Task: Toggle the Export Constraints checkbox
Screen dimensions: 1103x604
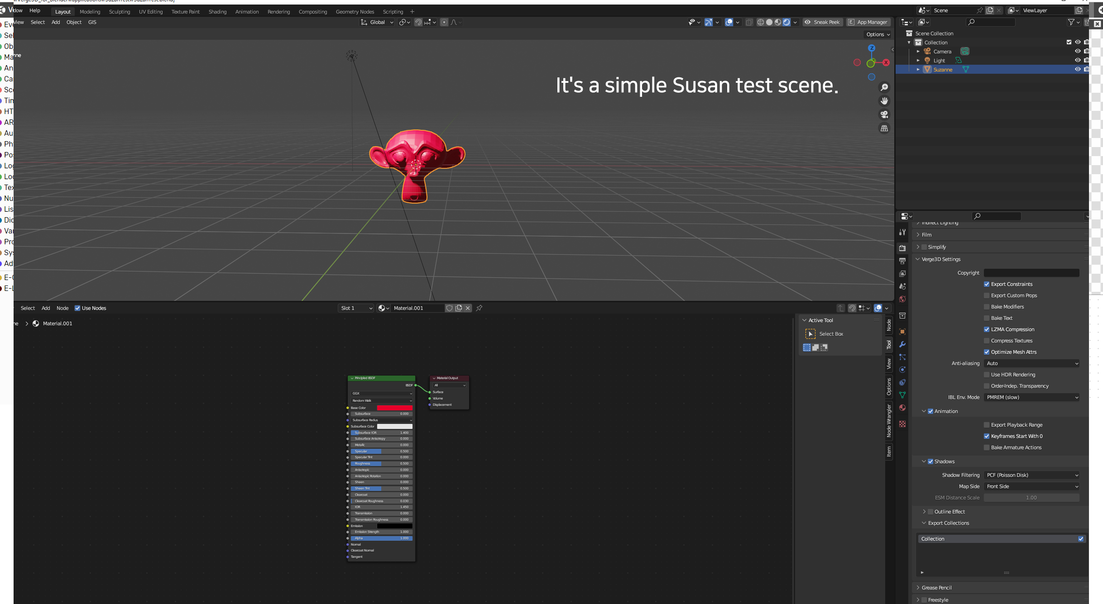Action: (987, 284)
